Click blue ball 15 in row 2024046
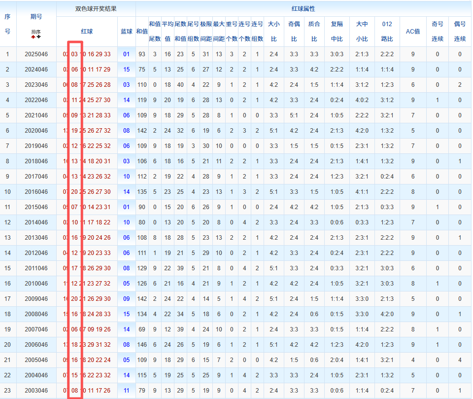This screenshot has height=399, width=473. (127, 70)
